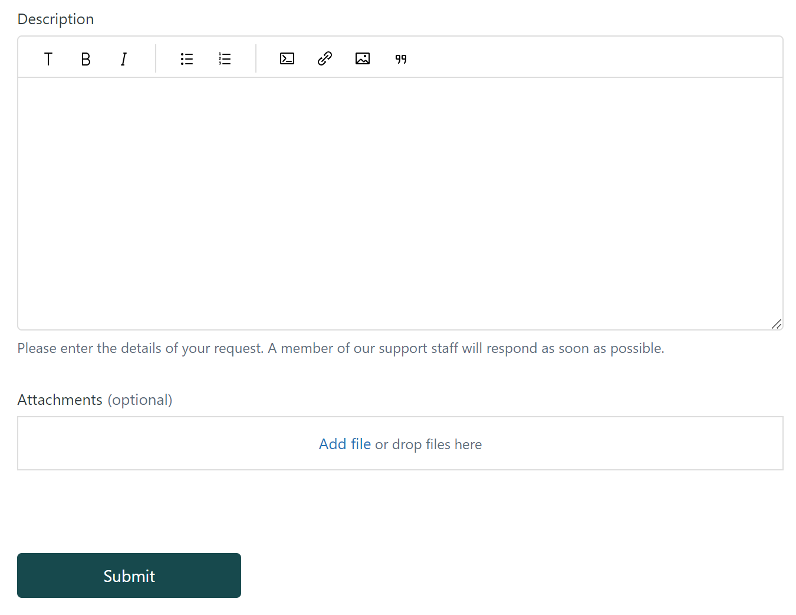Toggle italic formatting
This screenshot has width=796, height=615.
point(124,59)
